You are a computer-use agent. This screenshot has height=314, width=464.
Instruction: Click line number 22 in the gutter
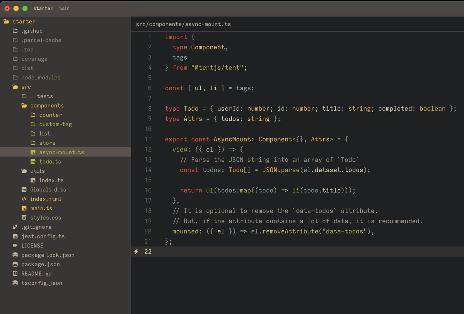pos(148,252)
